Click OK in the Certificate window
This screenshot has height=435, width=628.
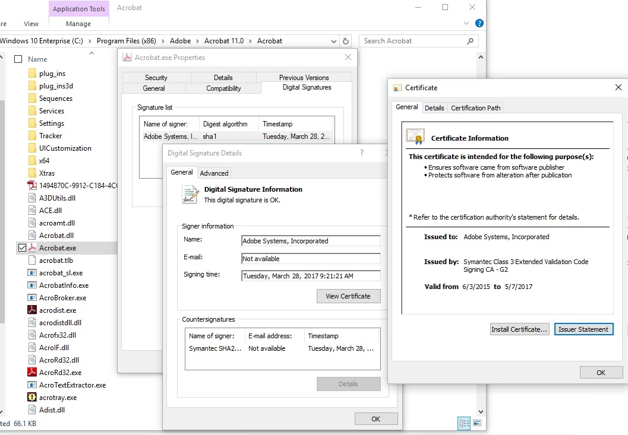(x=601, y=373)
